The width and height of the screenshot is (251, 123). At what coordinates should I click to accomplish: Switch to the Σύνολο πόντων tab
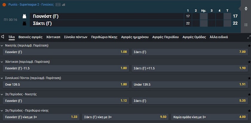click(x=76, y=37)
